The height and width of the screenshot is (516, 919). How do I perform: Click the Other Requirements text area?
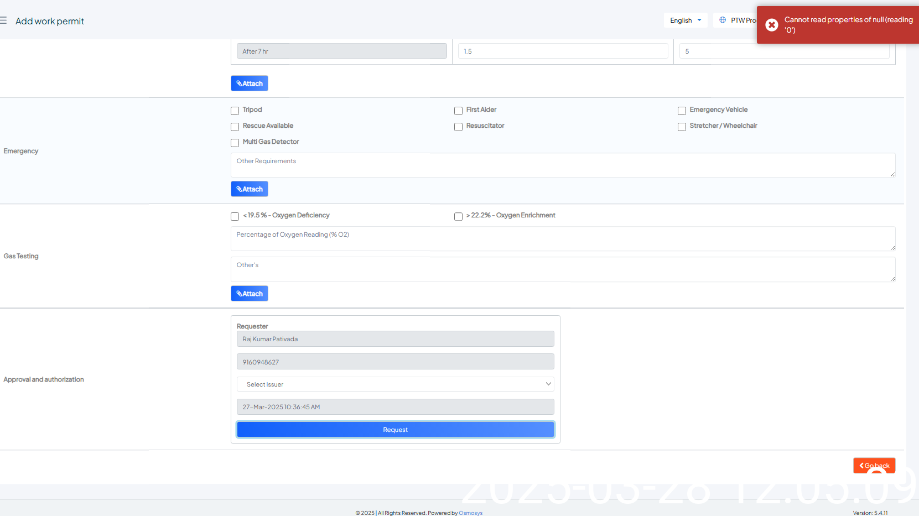[562, 165]
